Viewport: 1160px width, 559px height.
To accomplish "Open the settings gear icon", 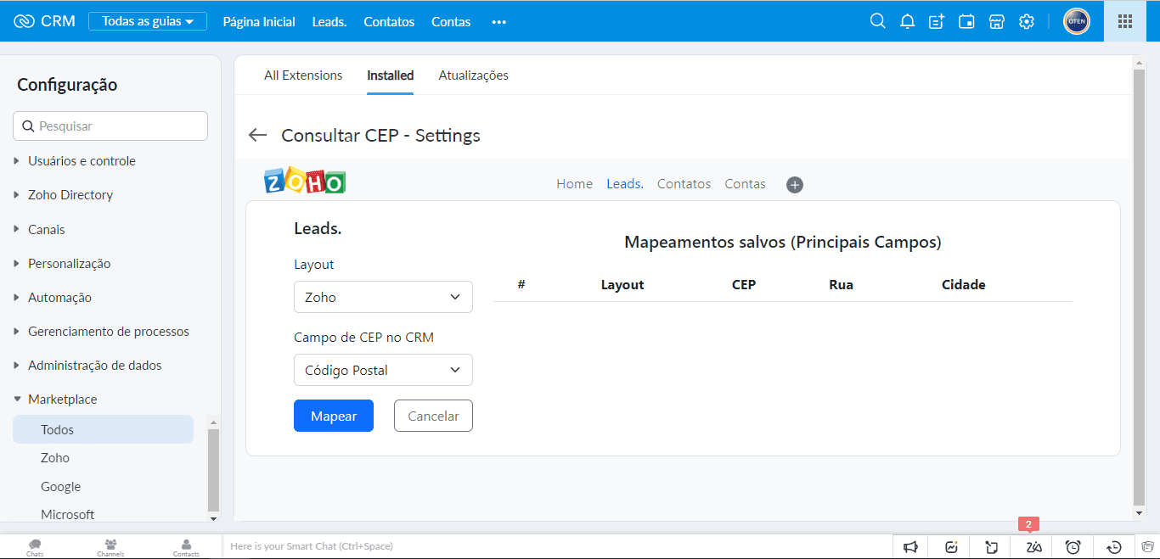I will pyautogui.click(x=1026, y=21).
